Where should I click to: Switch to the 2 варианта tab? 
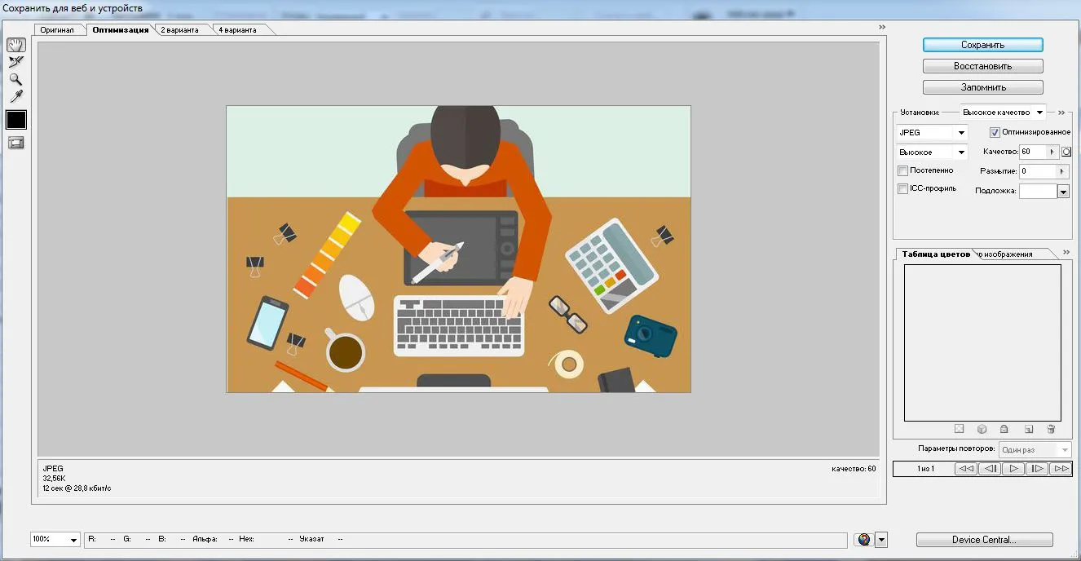(181, 30)
